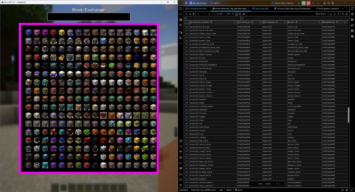The height and width of the screenshot is (192, 355).
Task: Run the Fabric Client configuration
Action: [x=299, y=3]
